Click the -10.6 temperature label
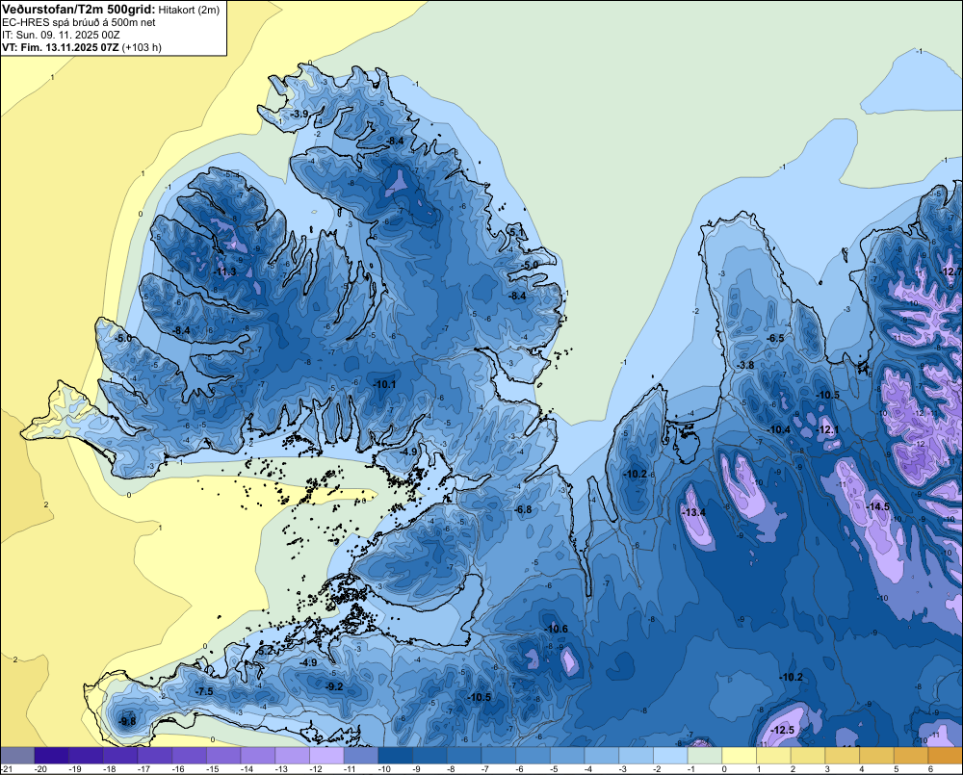 click(557, 629)
